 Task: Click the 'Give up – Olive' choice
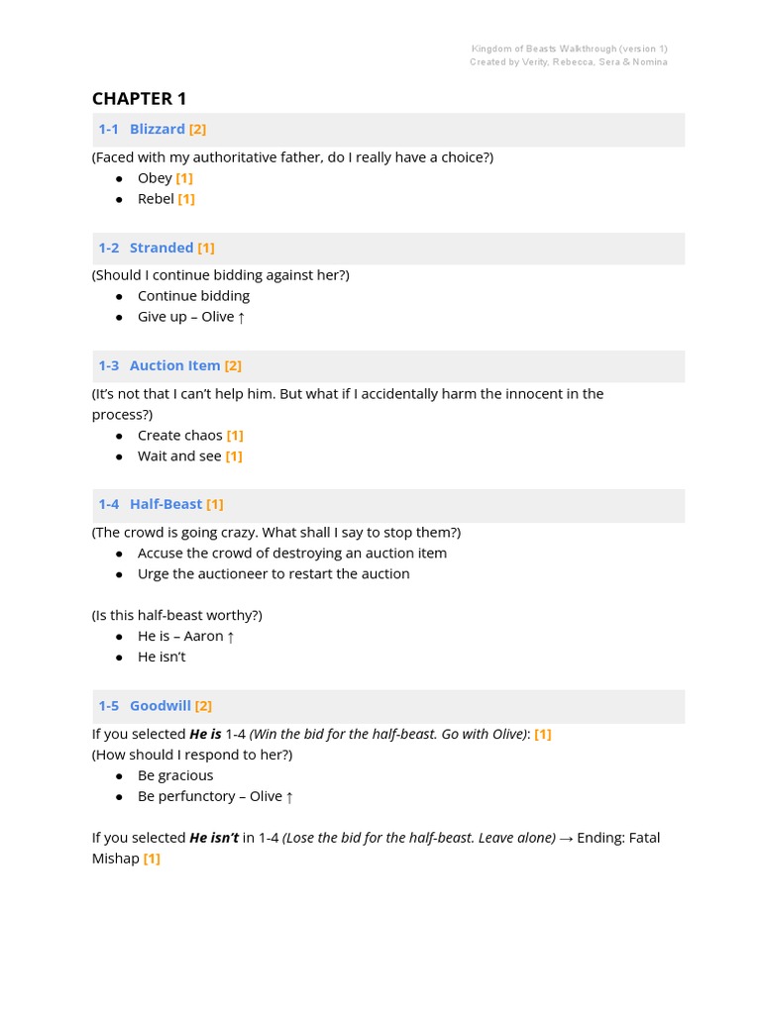pos(190,316)
